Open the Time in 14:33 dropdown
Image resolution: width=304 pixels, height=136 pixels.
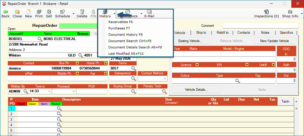click(x=50, y=91)
